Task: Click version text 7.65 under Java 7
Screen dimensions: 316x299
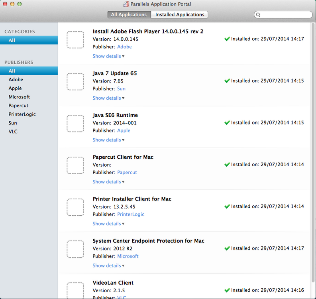Action: click(118, 81)
